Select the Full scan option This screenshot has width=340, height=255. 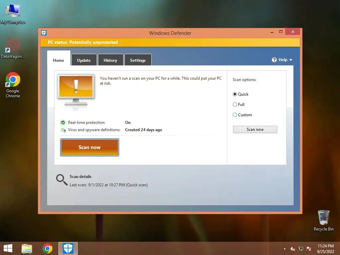pyautogui.click(x=238, y=105)
